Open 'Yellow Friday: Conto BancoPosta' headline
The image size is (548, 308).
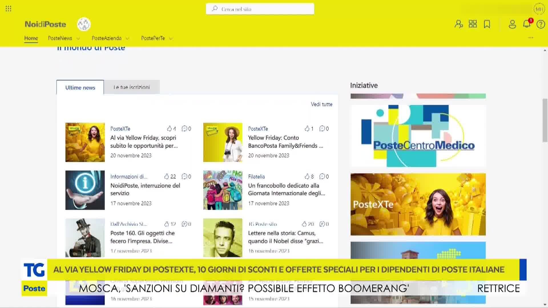(x=285, y=142)
